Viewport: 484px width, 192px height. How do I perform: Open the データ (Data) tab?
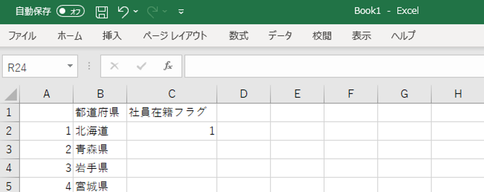(x=280, y=35)
